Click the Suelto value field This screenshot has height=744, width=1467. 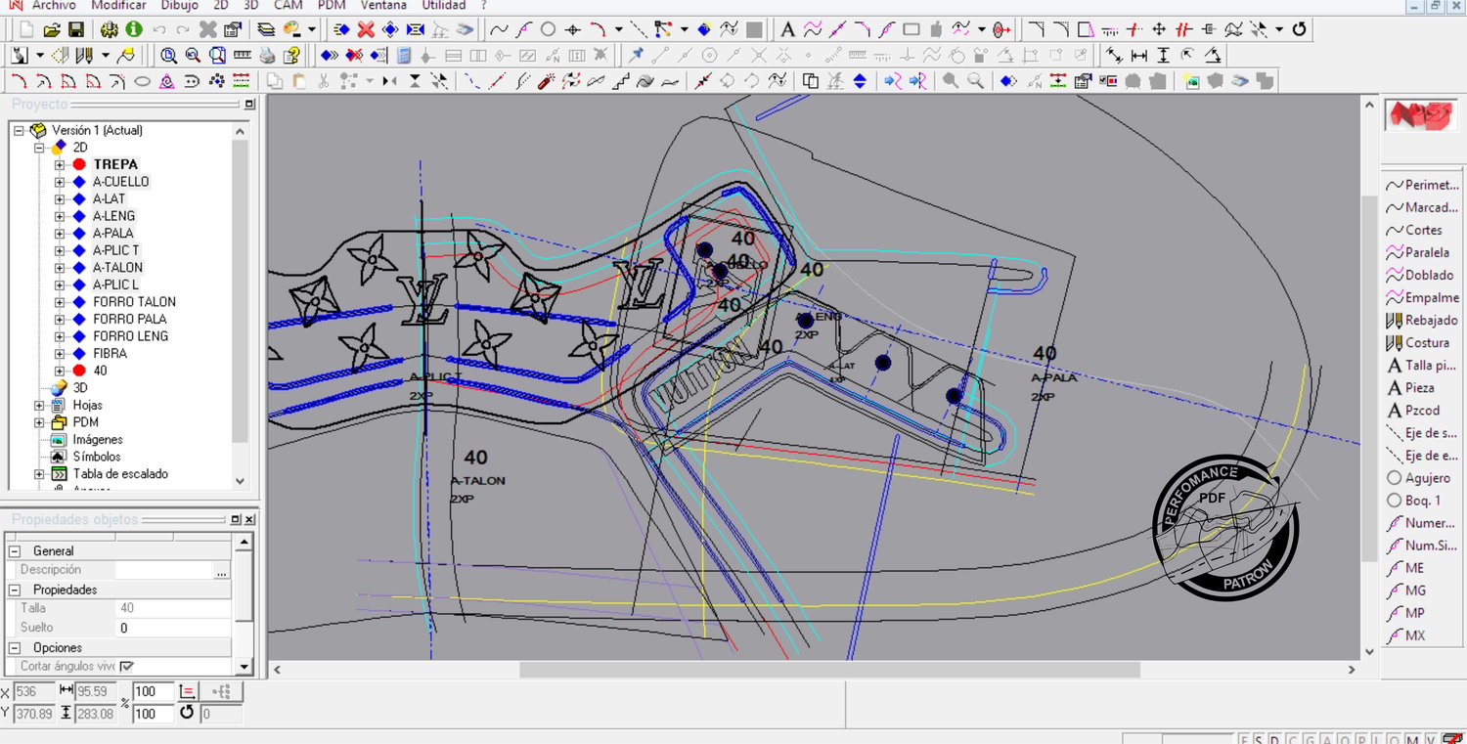(x=174, y=628)
